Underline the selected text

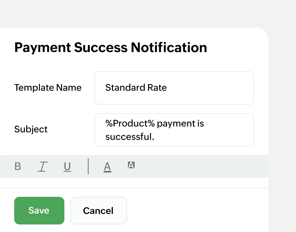click(x=67, y=167)
